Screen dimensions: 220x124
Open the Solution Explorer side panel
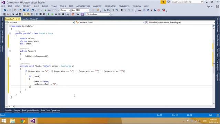click(x=218, y=24)
